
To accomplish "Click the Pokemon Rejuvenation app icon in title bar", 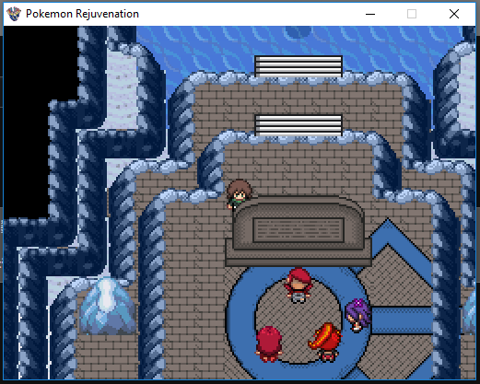I will coord(14,14).
